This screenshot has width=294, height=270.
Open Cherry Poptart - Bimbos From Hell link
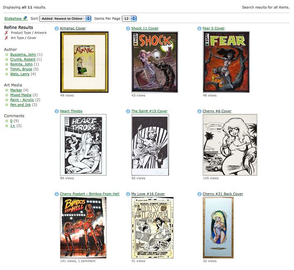click(90, 194)
